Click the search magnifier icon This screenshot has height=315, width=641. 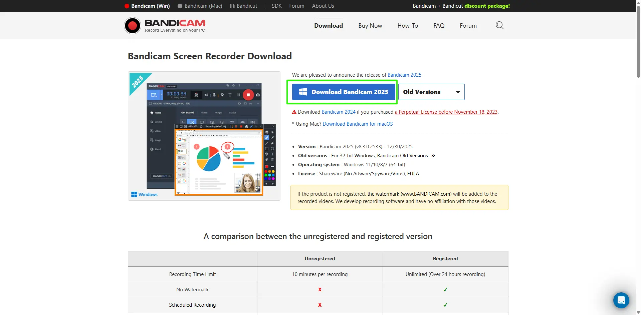(x=499, y=25)
